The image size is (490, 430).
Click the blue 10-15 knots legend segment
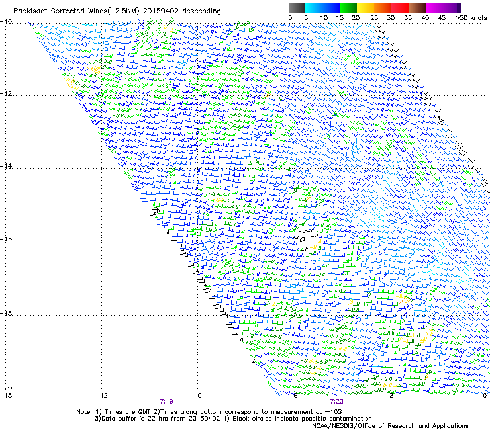(x=331, y=8)
